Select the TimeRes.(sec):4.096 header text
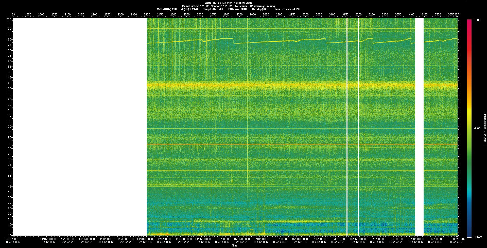 (287, 9)
